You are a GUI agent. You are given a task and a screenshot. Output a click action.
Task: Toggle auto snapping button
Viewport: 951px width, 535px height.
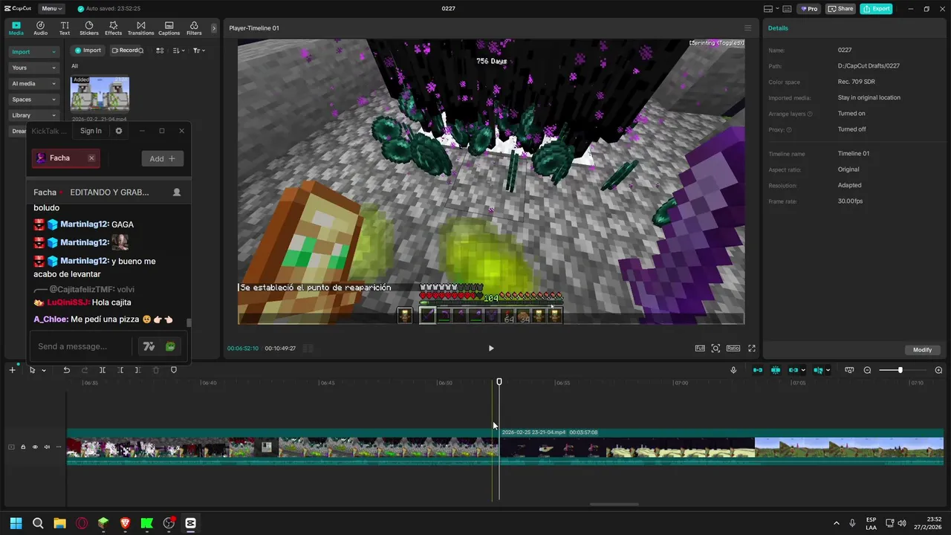776,370
